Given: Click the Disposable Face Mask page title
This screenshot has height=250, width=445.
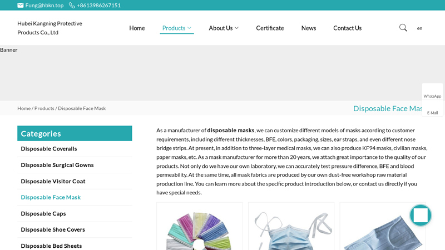Looking at the screenshot, I should 387,108.
